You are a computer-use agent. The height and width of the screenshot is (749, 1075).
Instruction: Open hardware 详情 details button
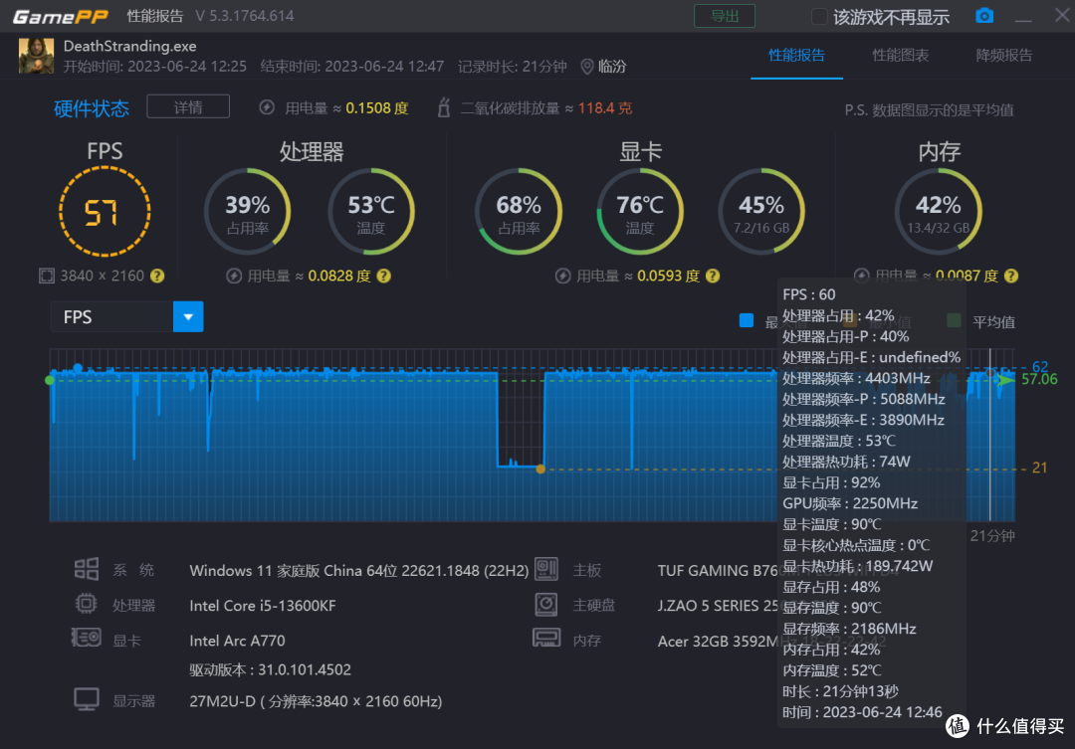coord(188,106)
